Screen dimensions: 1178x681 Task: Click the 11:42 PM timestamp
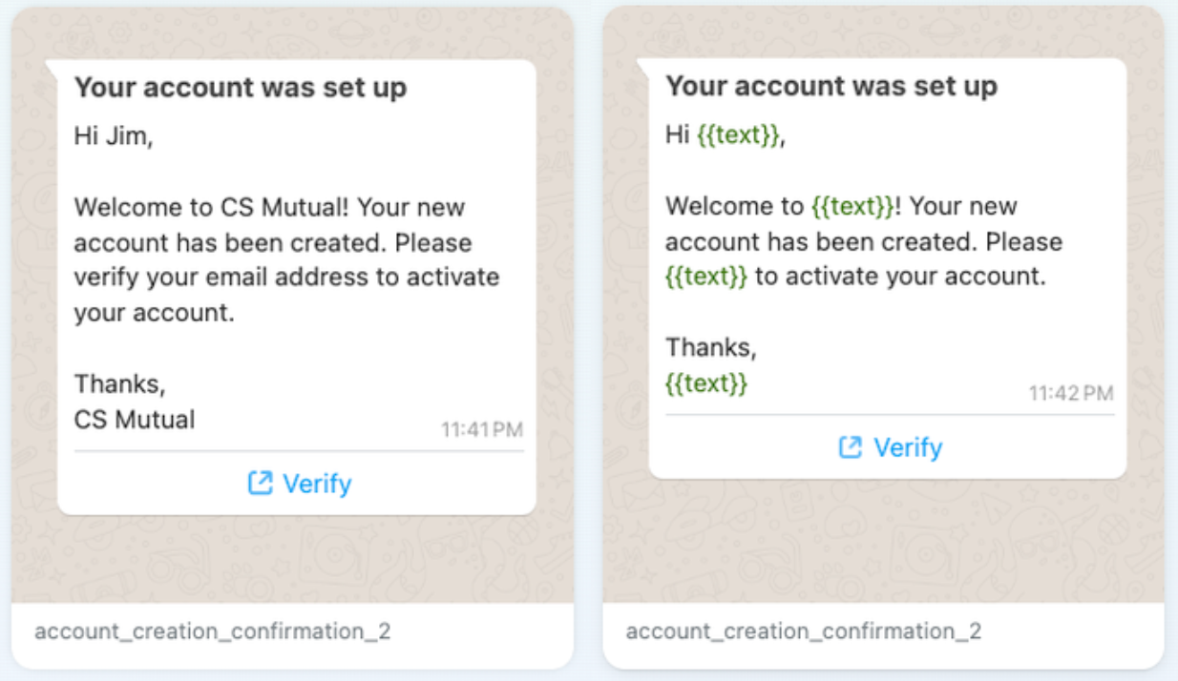[1071, 393]
